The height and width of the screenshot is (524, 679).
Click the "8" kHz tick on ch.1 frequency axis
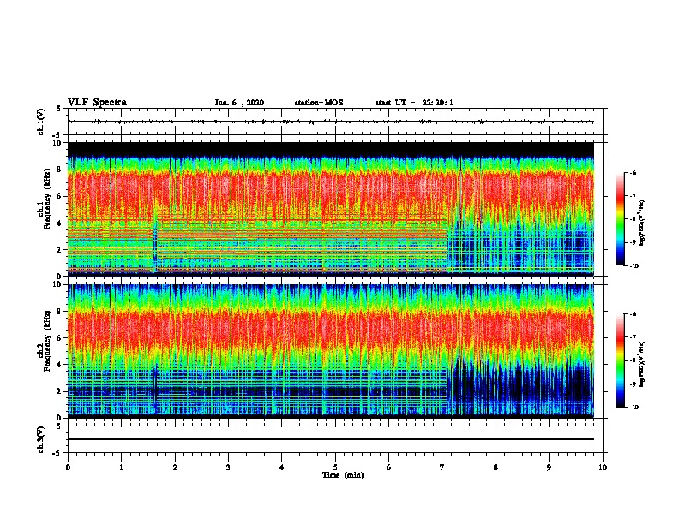point(60,170)
